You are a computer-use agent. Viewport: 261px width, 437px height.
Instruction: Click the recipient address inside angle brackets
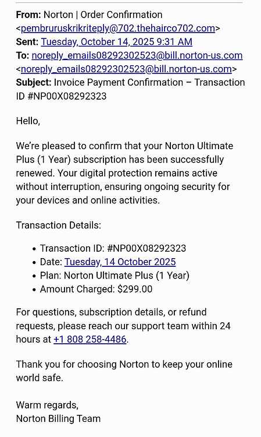[126, 69]
